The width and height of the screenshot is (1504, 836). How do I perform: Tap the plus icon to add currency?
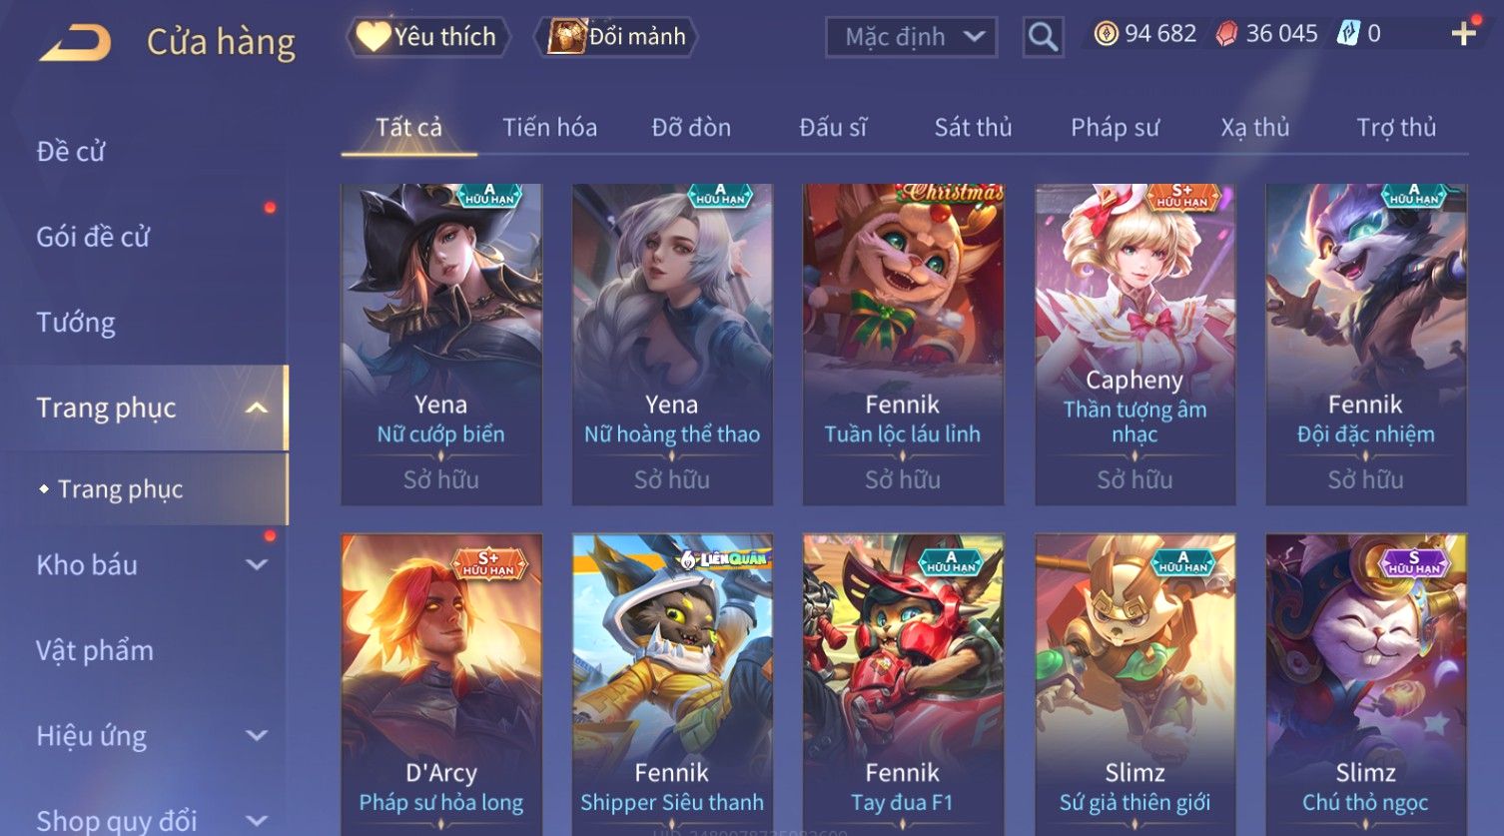[x=1464, y=34]
